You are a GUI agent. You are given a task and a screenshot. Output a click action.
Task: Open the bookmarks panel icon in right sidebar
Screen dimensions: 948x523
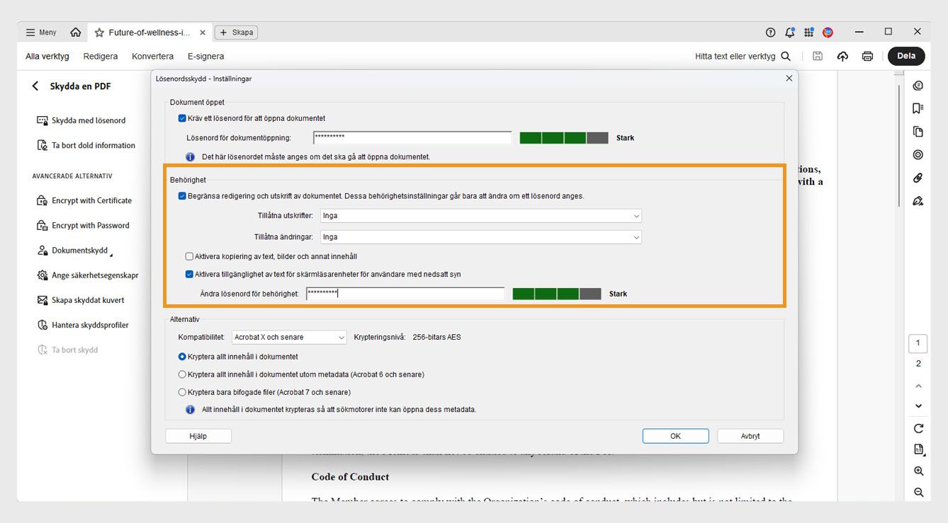918,108
